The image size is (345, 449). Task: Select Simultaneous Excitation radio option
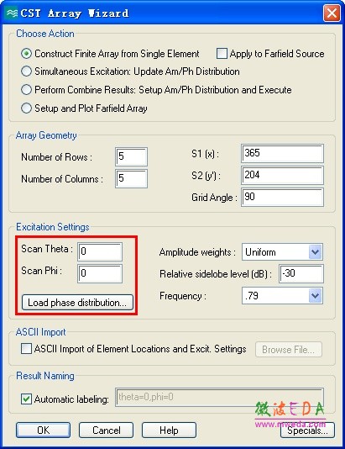coord(26,71)
